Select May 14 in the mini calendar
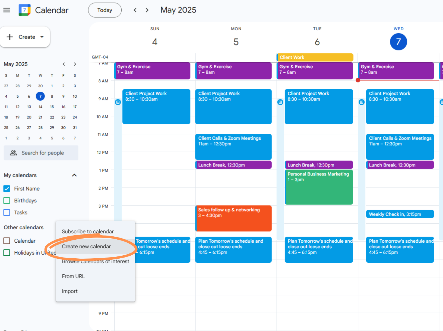This screenshot has width=443, height=331. pos(40,107)
